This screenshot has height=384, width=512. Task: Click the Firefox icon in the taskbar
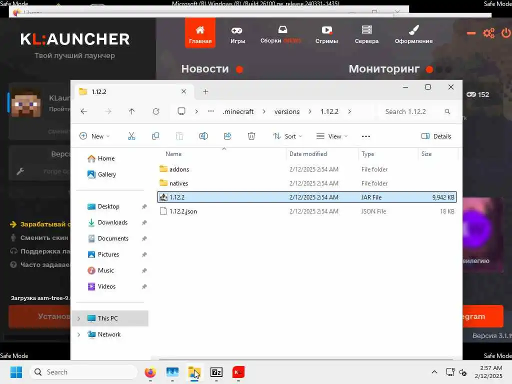pos(150,372)
